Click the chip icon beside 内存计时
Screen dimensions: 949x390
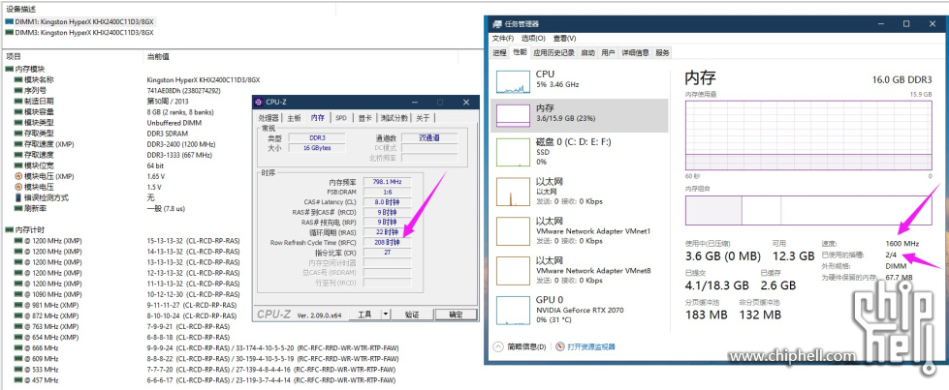point(9,230)
